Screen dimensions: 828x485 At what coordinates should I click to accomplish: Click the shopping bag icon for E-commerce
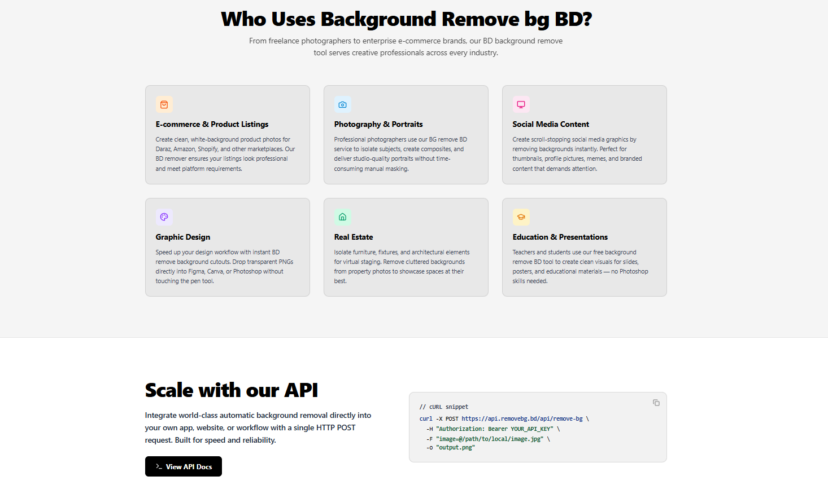click(x=164, y=104)
